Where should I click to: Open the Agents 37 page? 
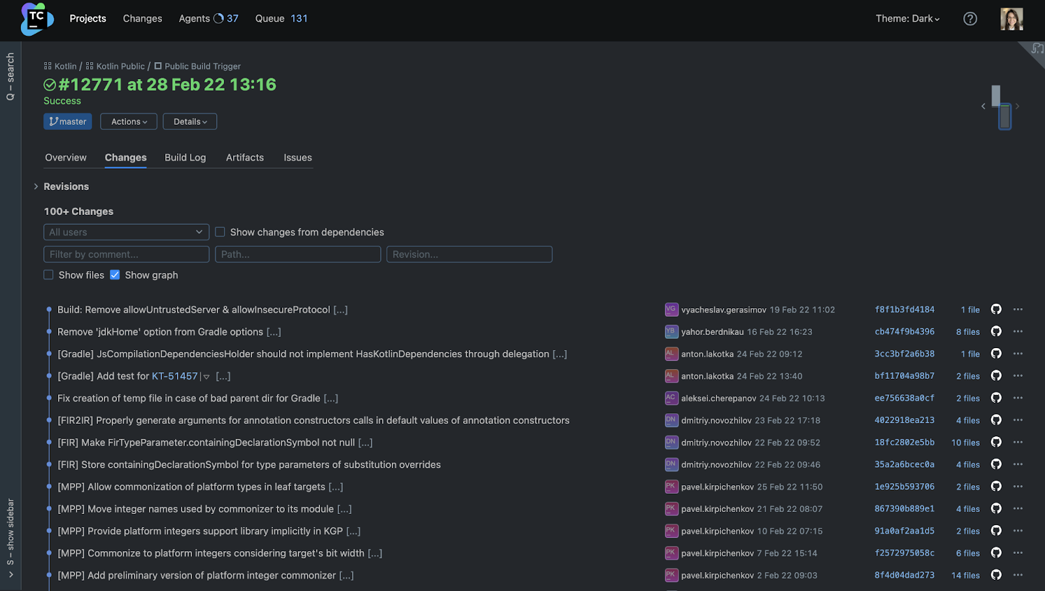208,18
